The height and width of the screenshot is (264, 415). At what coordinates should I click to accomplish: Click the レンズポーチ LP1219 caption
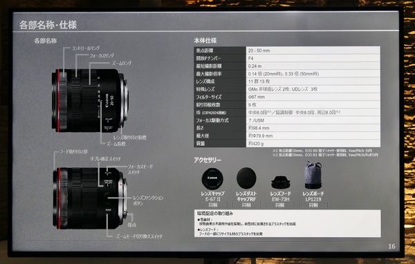coord(313,196)
